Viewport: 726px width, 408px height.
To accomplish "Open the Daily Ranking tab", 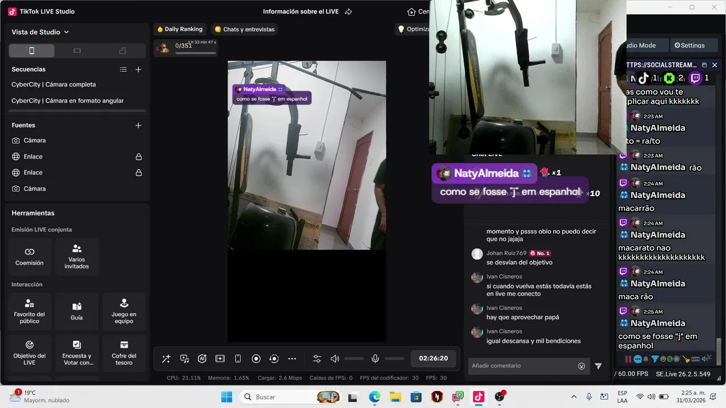I will [179, 29].
